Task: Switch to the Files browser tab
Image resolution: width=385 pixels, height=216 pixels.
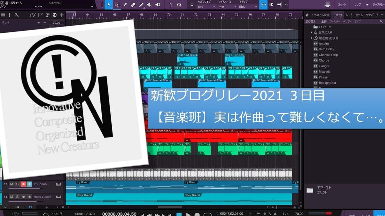Action: 359,15
